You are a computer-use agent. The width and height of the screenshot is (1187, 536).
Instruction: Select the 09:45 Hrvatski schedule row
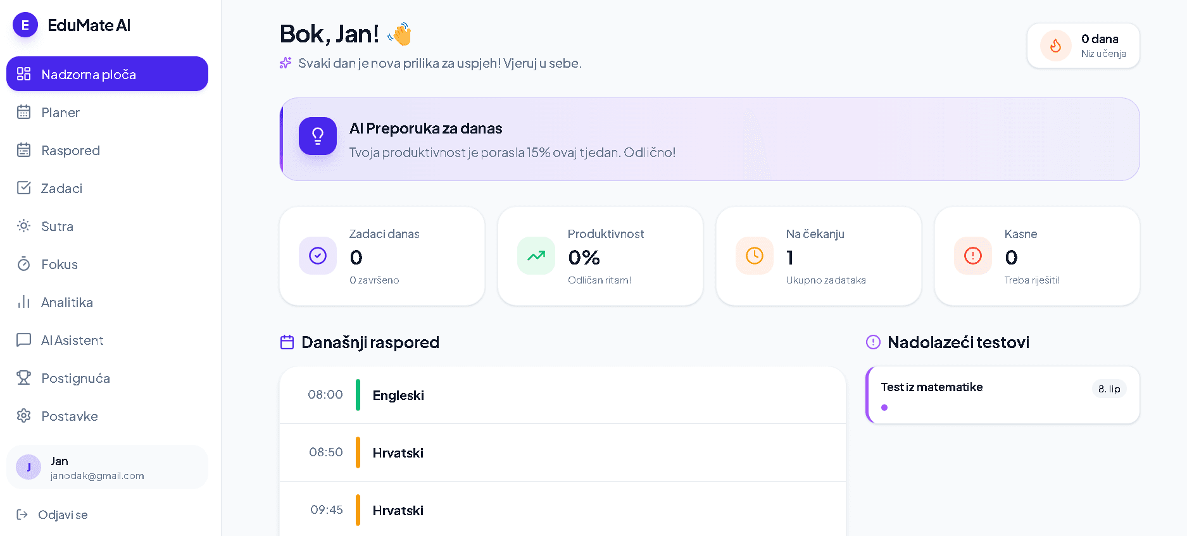pyautogui.click(x=563, y=509)
